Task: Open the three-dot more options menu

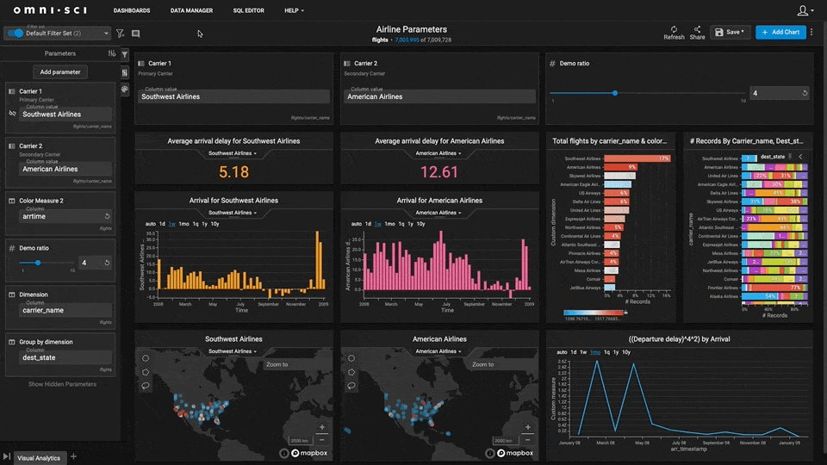Action: 811,32
